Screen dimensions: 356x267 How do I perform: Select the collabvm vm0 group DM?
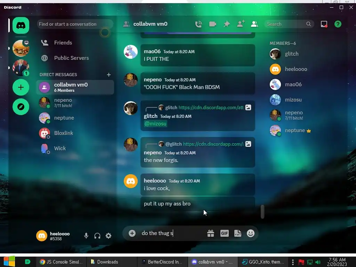75,87
